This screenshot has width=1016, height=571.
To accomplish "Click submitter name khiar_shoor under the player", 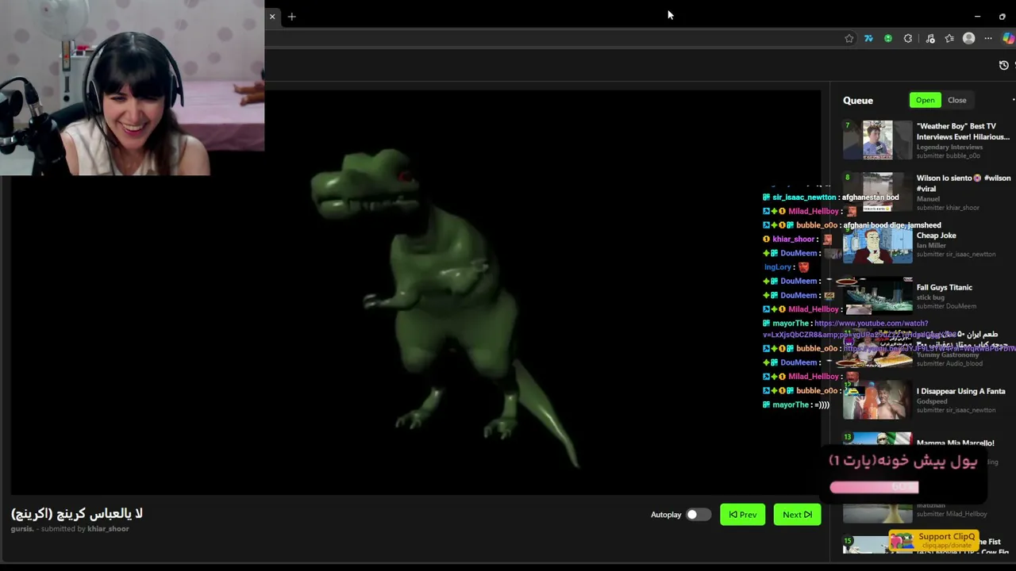I will click(108, 529).
